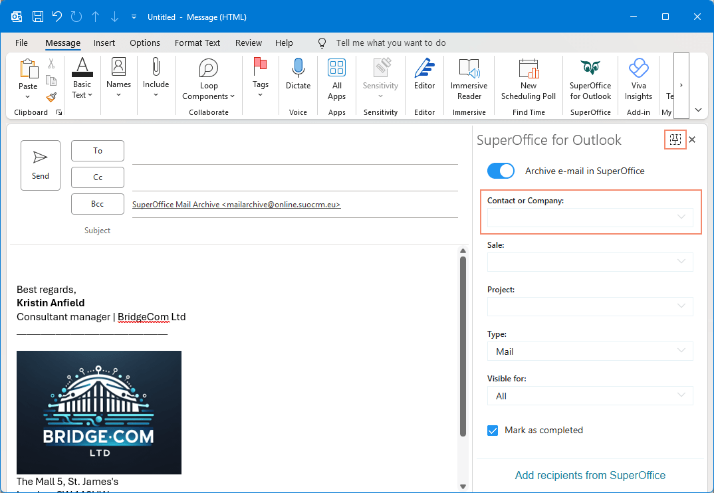Click the Cc button
This screenshot has height=493, width=714.
click(98, 177)
